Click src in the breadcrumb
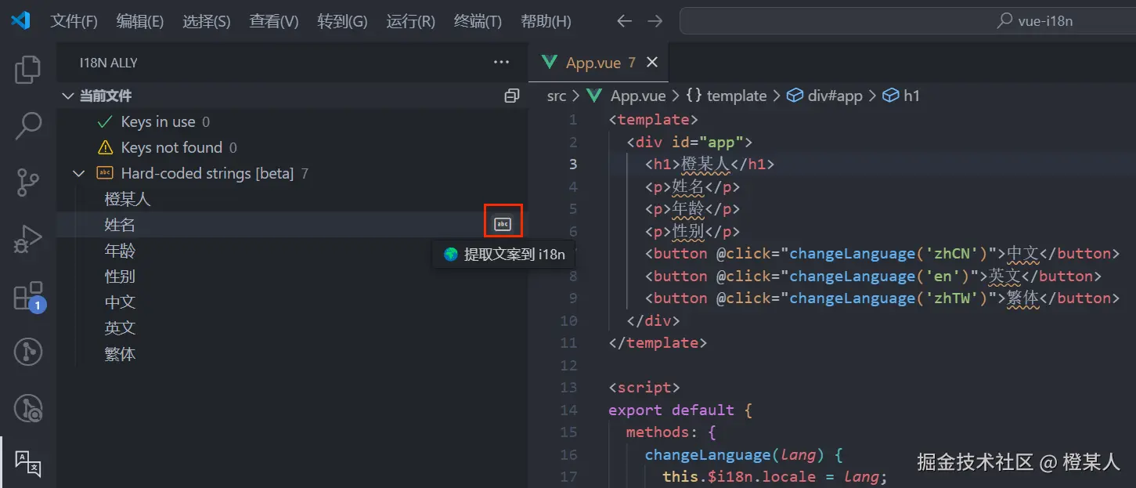This screenshot has width=1136, height=488. coord(557,96)
